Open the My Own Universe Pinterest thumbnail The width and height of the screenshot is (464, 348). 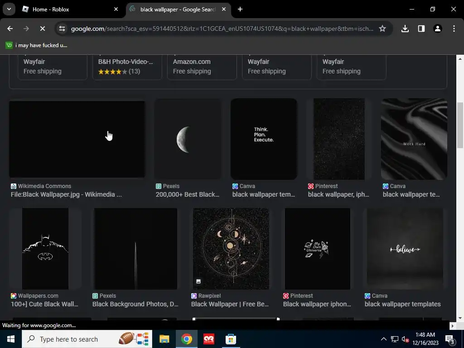pos(318,249)
